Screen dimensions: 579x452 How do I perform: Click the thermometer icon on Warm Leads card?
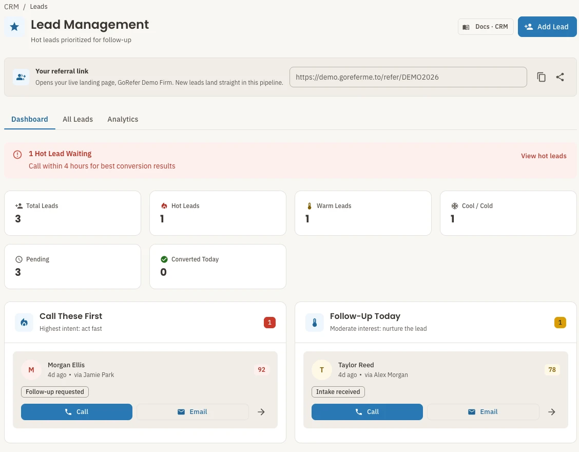coord(310,206)
